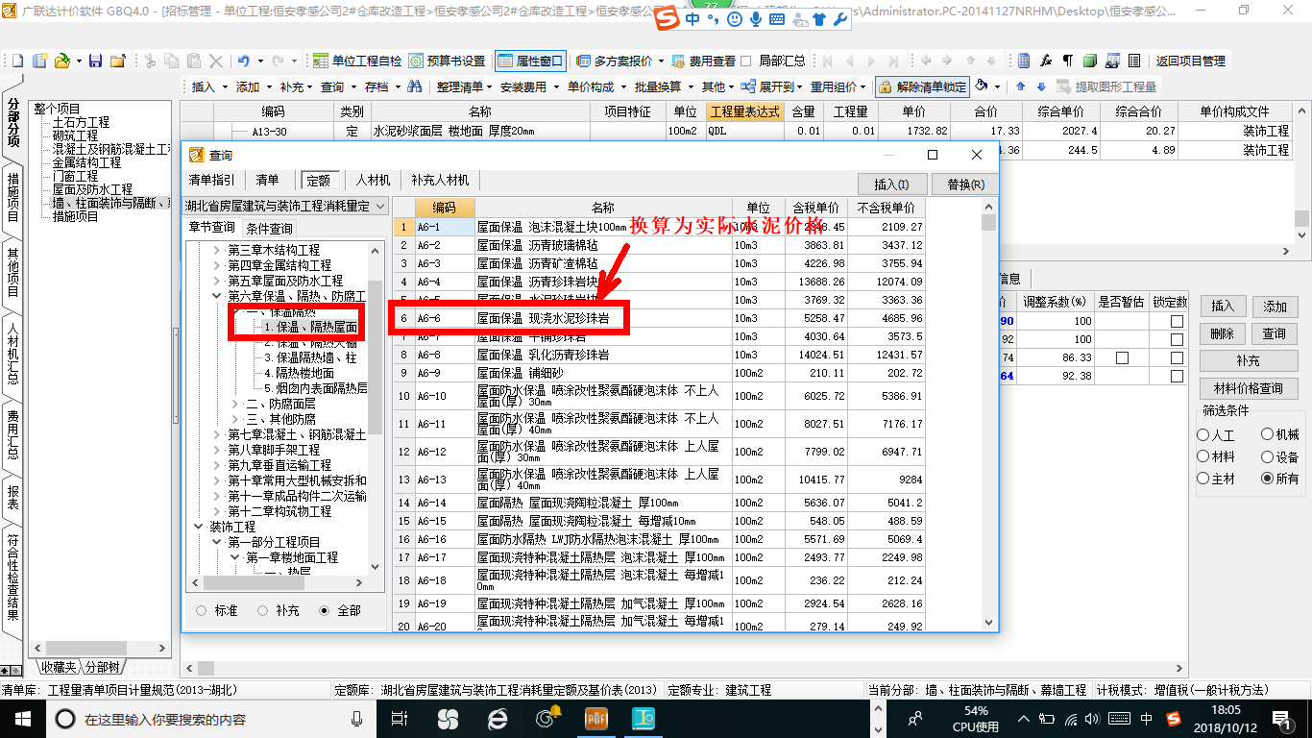Viewport: 1312px width, 738px height.
Task: Click the 补充 button on right panel
Action: point(1248,361)
